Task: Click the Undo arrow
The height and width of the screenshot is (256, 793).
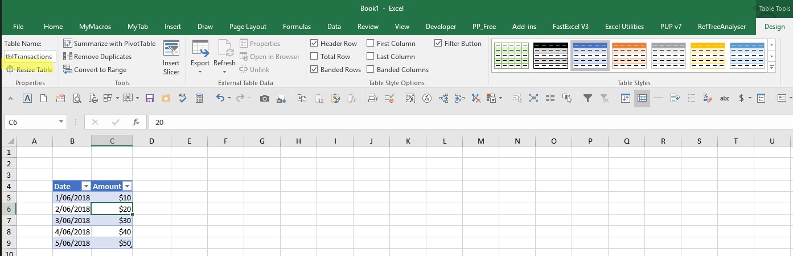Action: click(220, 98)
